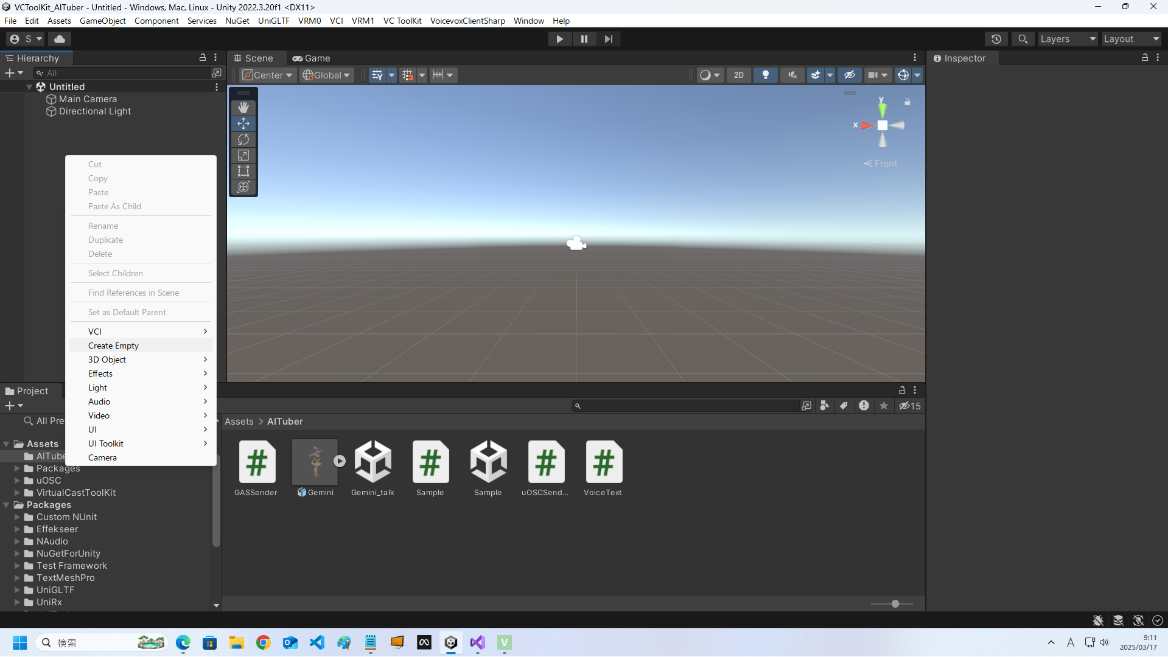Open the Layers dropdown
Image resolution: width=1168 pixels, height=657 pixels.
pos(1068,39)
